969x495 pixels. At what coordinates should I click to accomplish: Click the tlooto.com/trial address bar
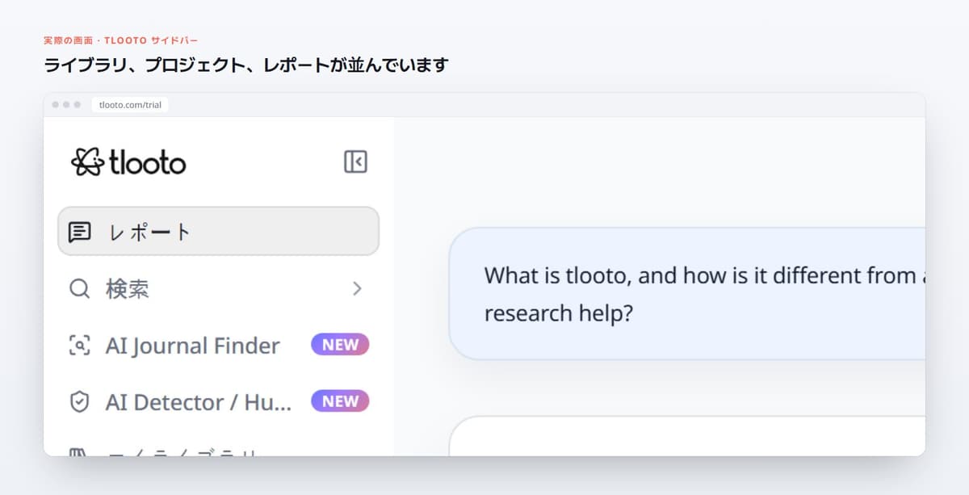tap(130, 105)
